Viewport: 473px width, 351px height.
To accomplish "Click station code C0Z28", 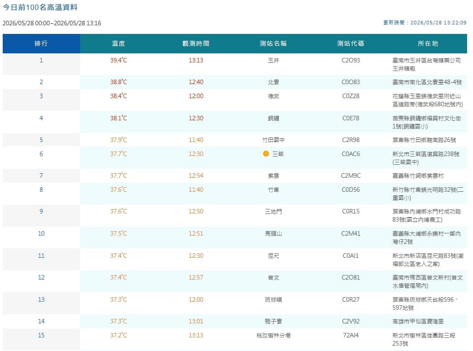I will 350,96.
